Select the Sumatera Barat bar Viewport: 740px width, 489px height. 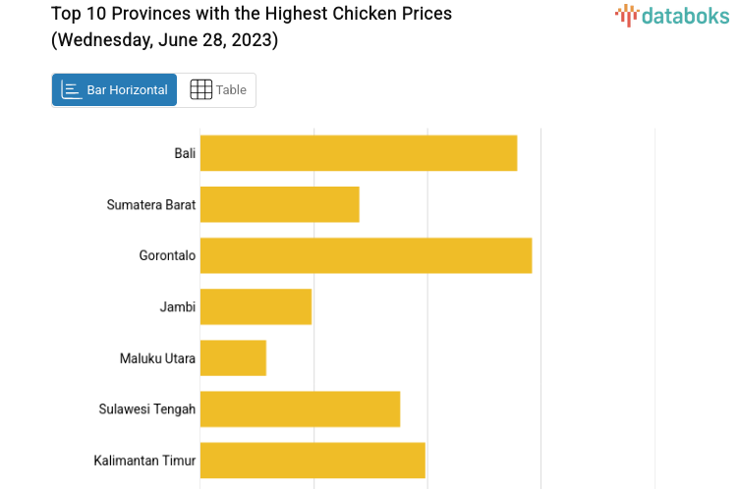[280, 204]
